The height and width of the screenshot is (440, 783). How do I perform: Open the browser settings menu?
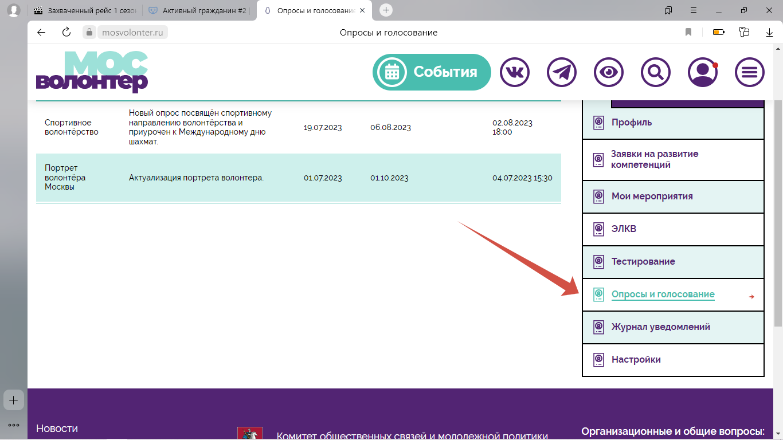click(x=694, y=10)
